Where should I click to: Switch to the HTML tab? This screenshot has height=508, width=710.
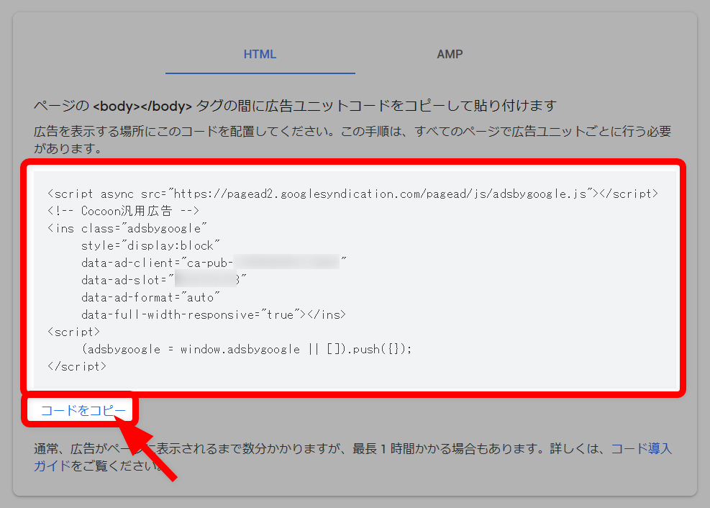[260, 55]
